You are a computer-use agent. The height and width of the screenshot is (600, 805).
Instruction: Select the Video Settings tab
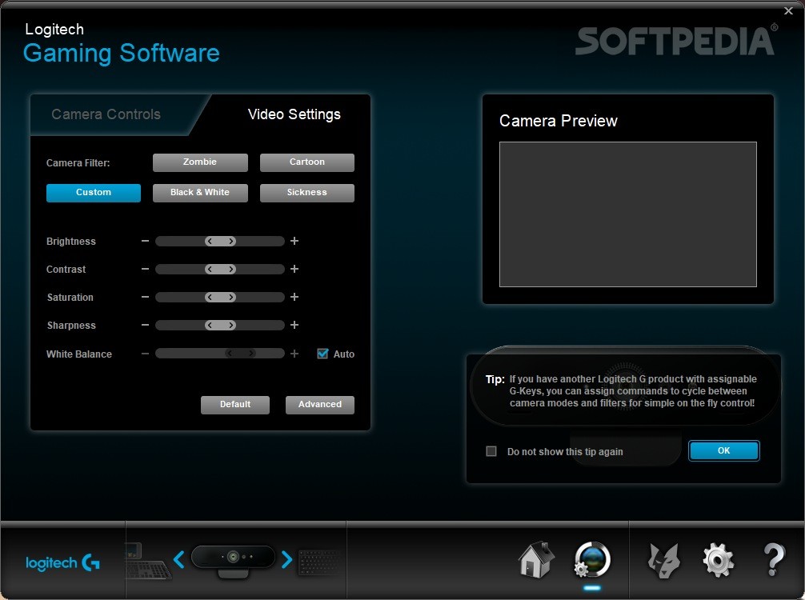[294, 114]
